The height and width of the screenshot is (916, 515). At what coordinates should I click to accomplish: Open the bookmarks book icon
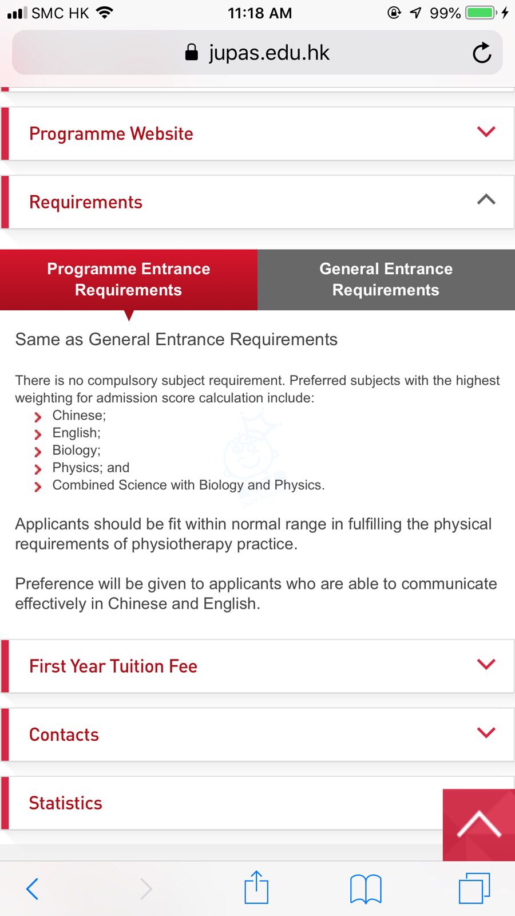click(x=366, y=889)
